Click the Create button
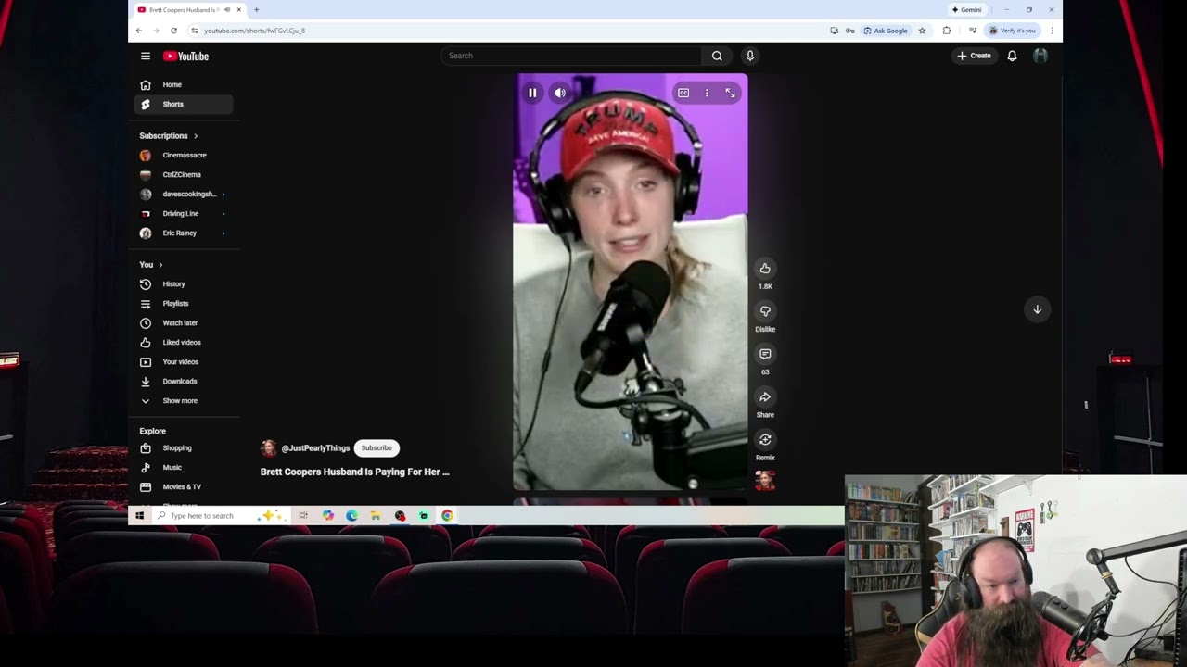Image resolution: width=1187 pixels, height=667 pixels. point(974,56)
